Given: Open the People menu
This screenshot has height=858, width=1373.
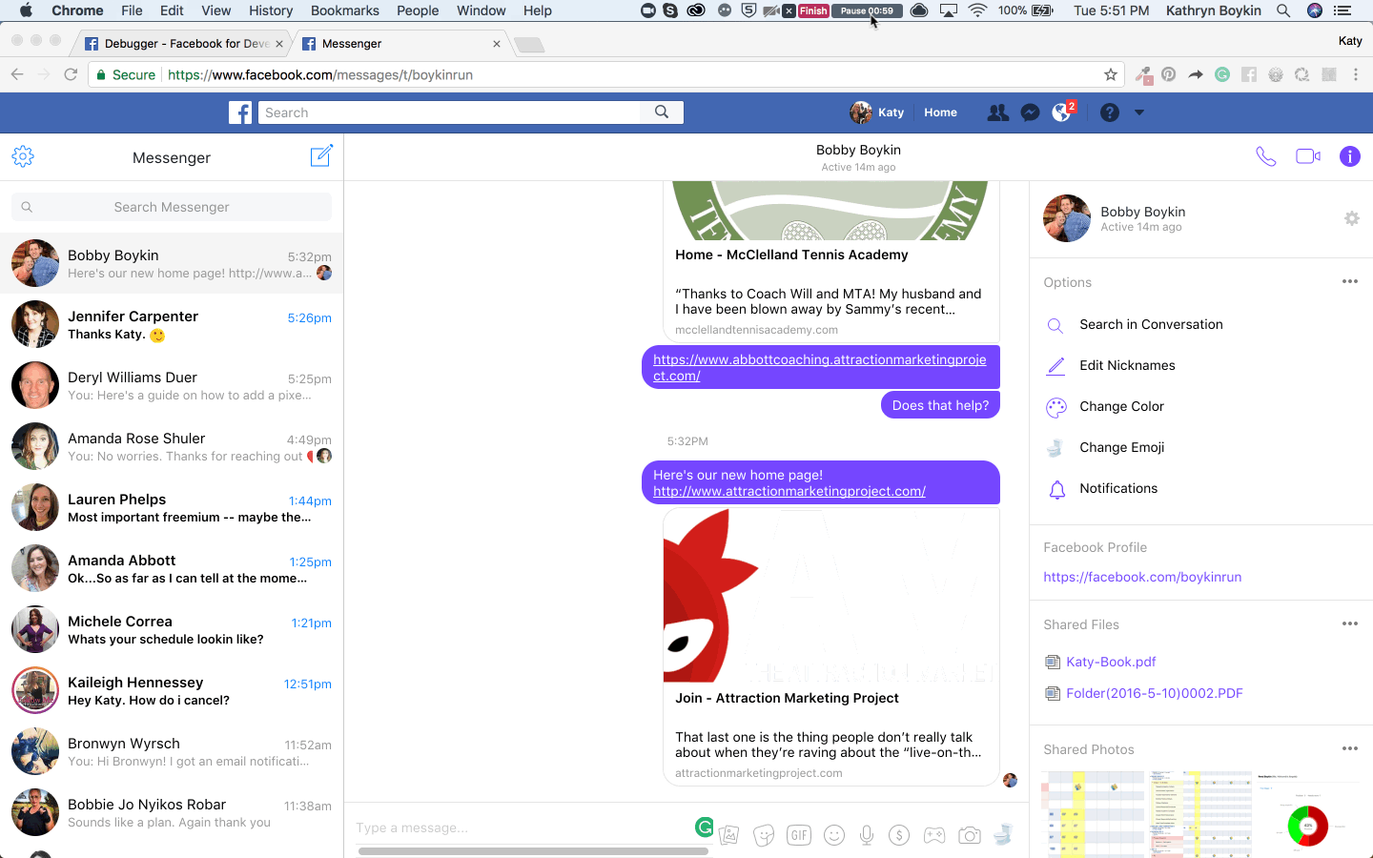Looking at the screenshot, I should point(418,10).
